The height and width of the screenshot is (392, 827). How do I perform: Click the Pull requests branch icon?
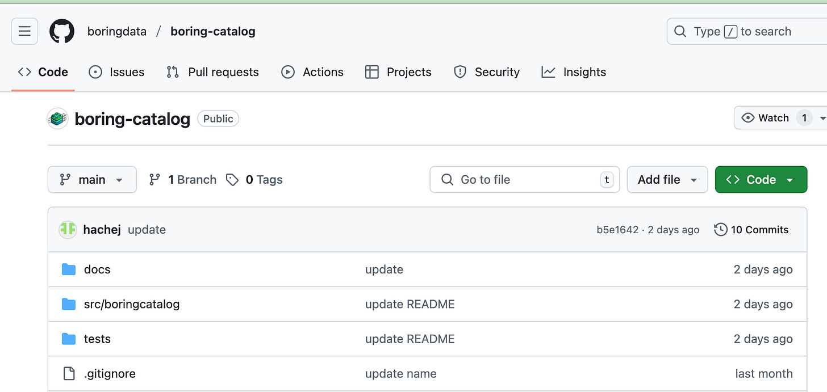173,72
